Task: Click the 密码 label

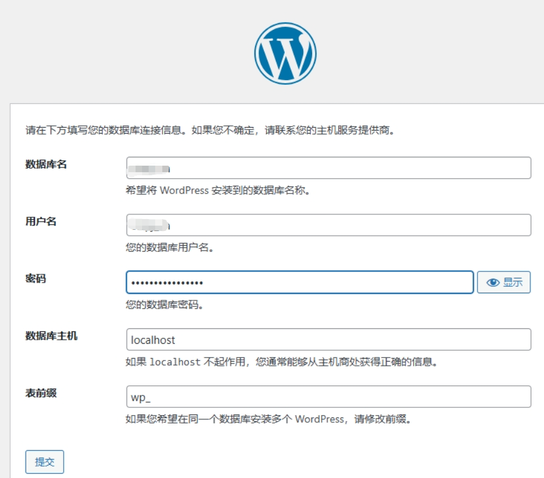Action: click(x=36, y=278)
